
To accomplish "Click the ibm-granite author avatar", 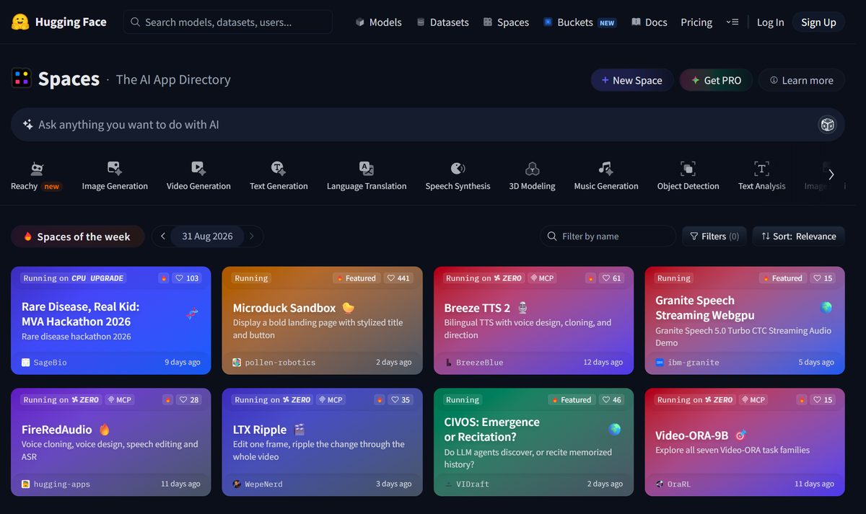I will [660, 363].
